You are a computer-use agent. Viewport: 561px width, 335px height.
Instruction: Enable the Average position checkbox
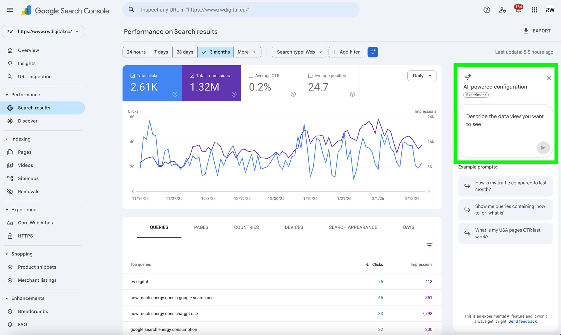point(310,76)
